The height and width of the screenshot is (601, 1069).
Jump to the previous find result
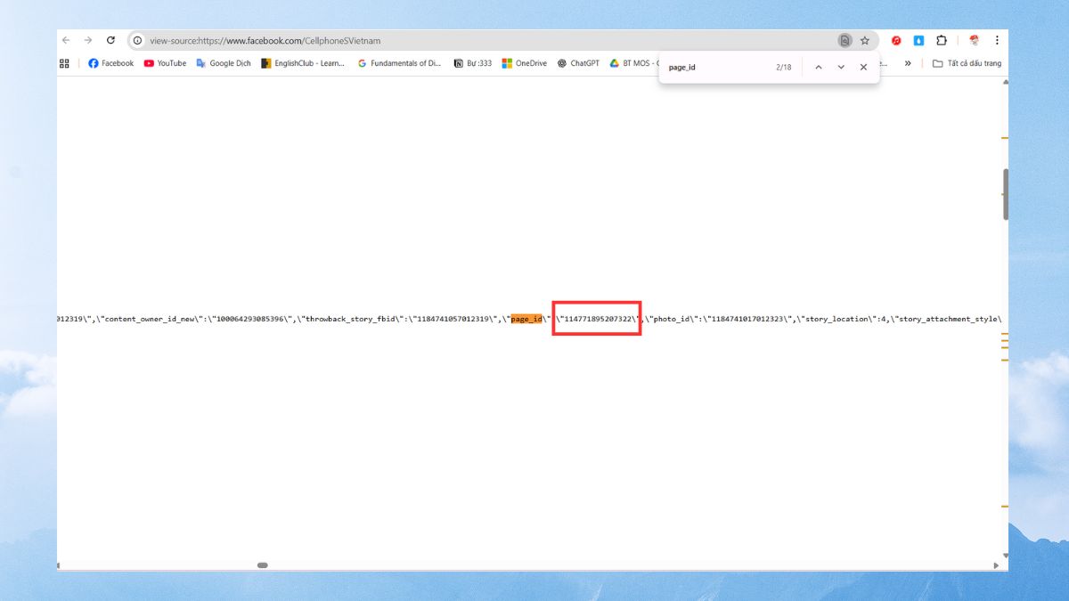coord(818,67)
